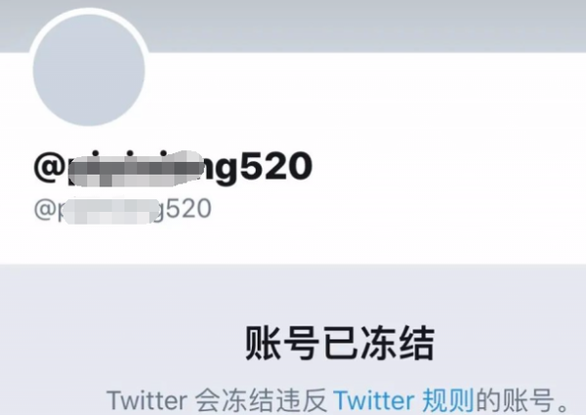Screen dimensions: 586x415
Task: Click the word 规则 in the blue link
Action: pyautogui.click(x=447, y=400)
